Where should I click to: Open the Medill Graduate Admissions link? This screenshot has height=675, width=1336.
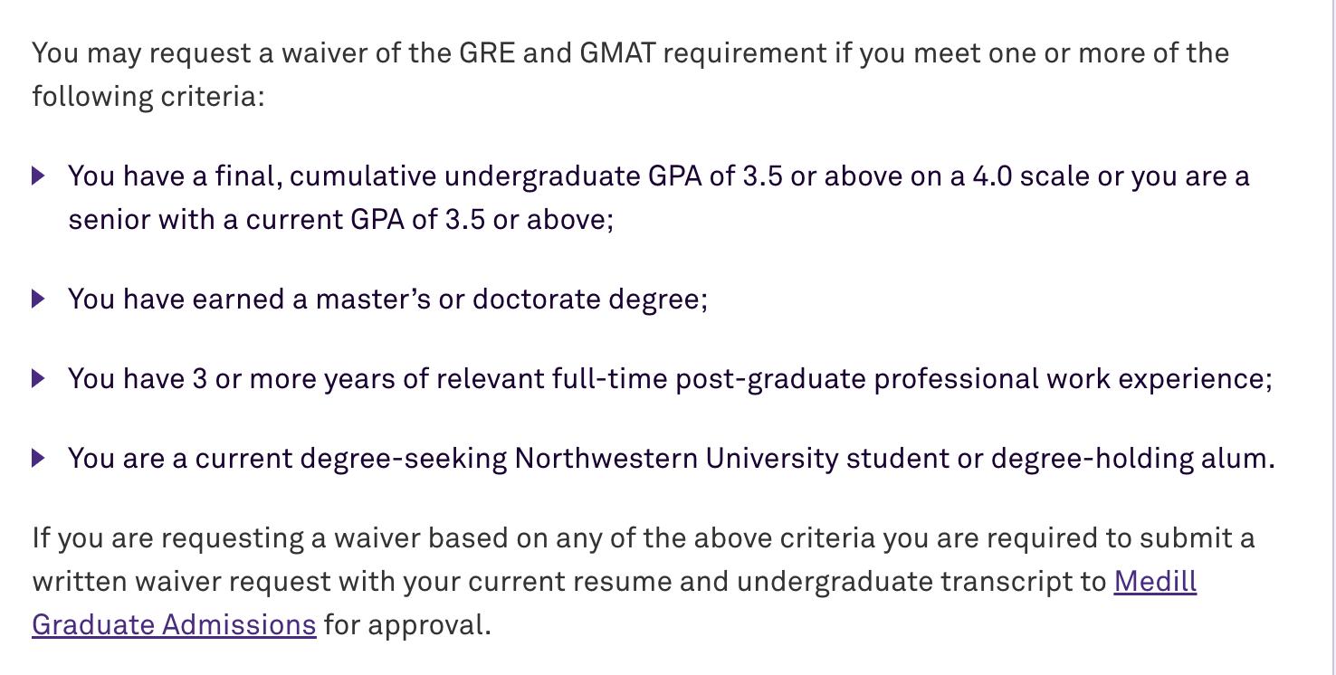[x=1155, y=581]
